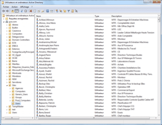Click the user list horizontal scrollbar thumb
This screenshot has height=125, width=162.
tap(94, 118)
